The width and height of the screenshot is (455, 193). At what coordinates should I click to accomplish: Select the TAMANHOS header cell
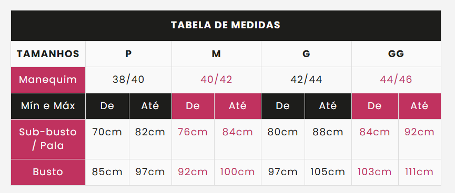pyautogui.click(x=48, y=54)
